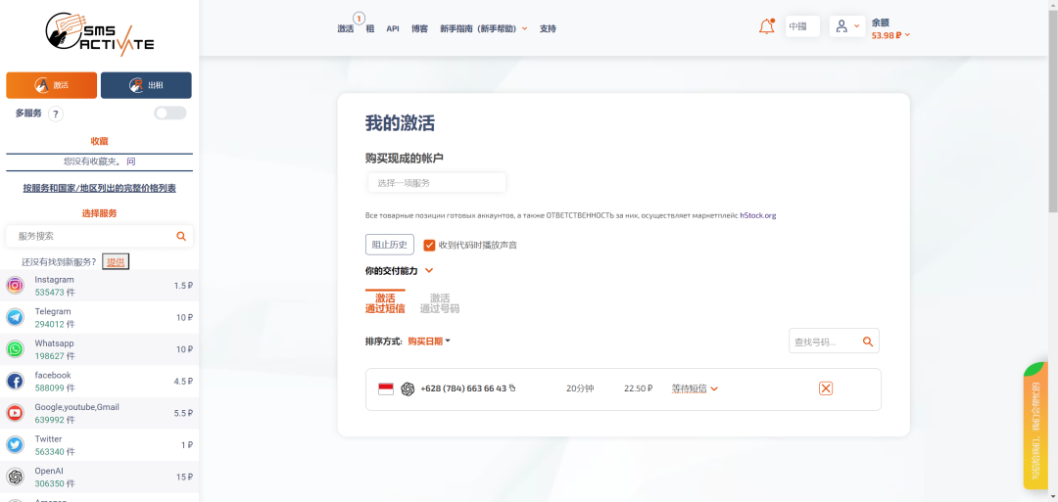Open the 博客 menu item
Screen dimensions: 1058x502
point(419,29)
